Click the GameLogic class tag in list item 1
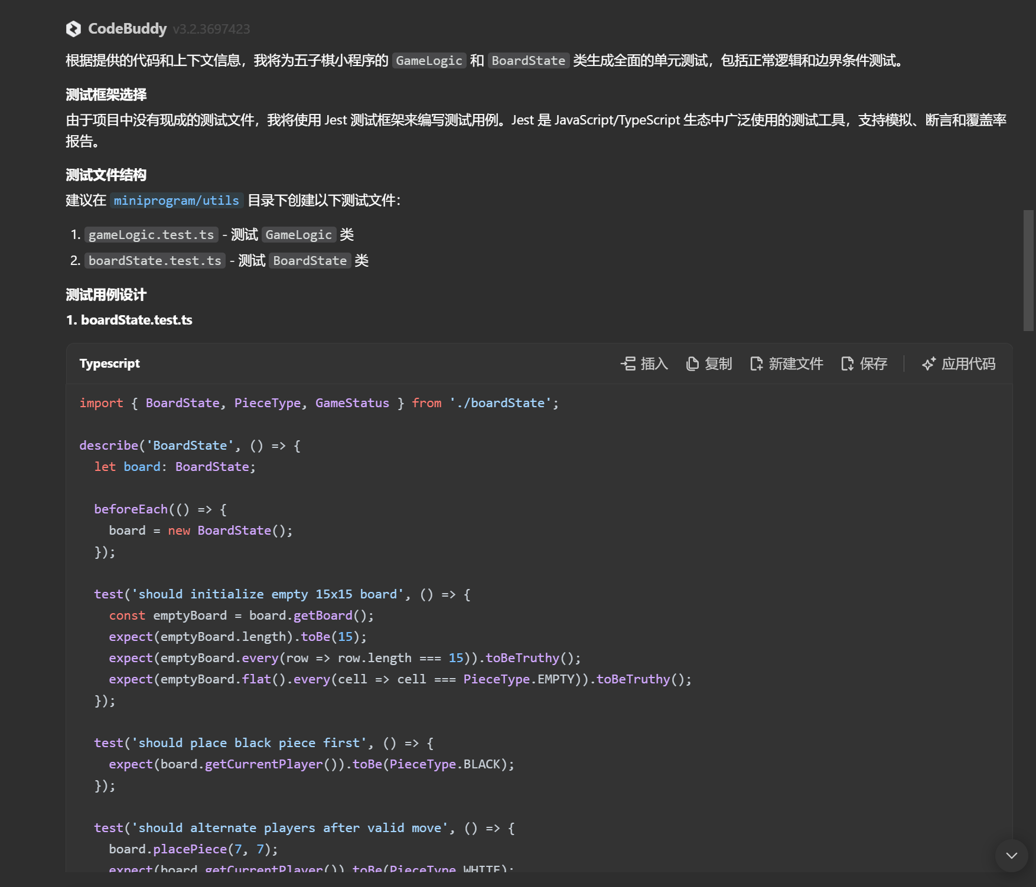Image resolution: width=1036 pixels, height=887 pixels. [298, 235]
